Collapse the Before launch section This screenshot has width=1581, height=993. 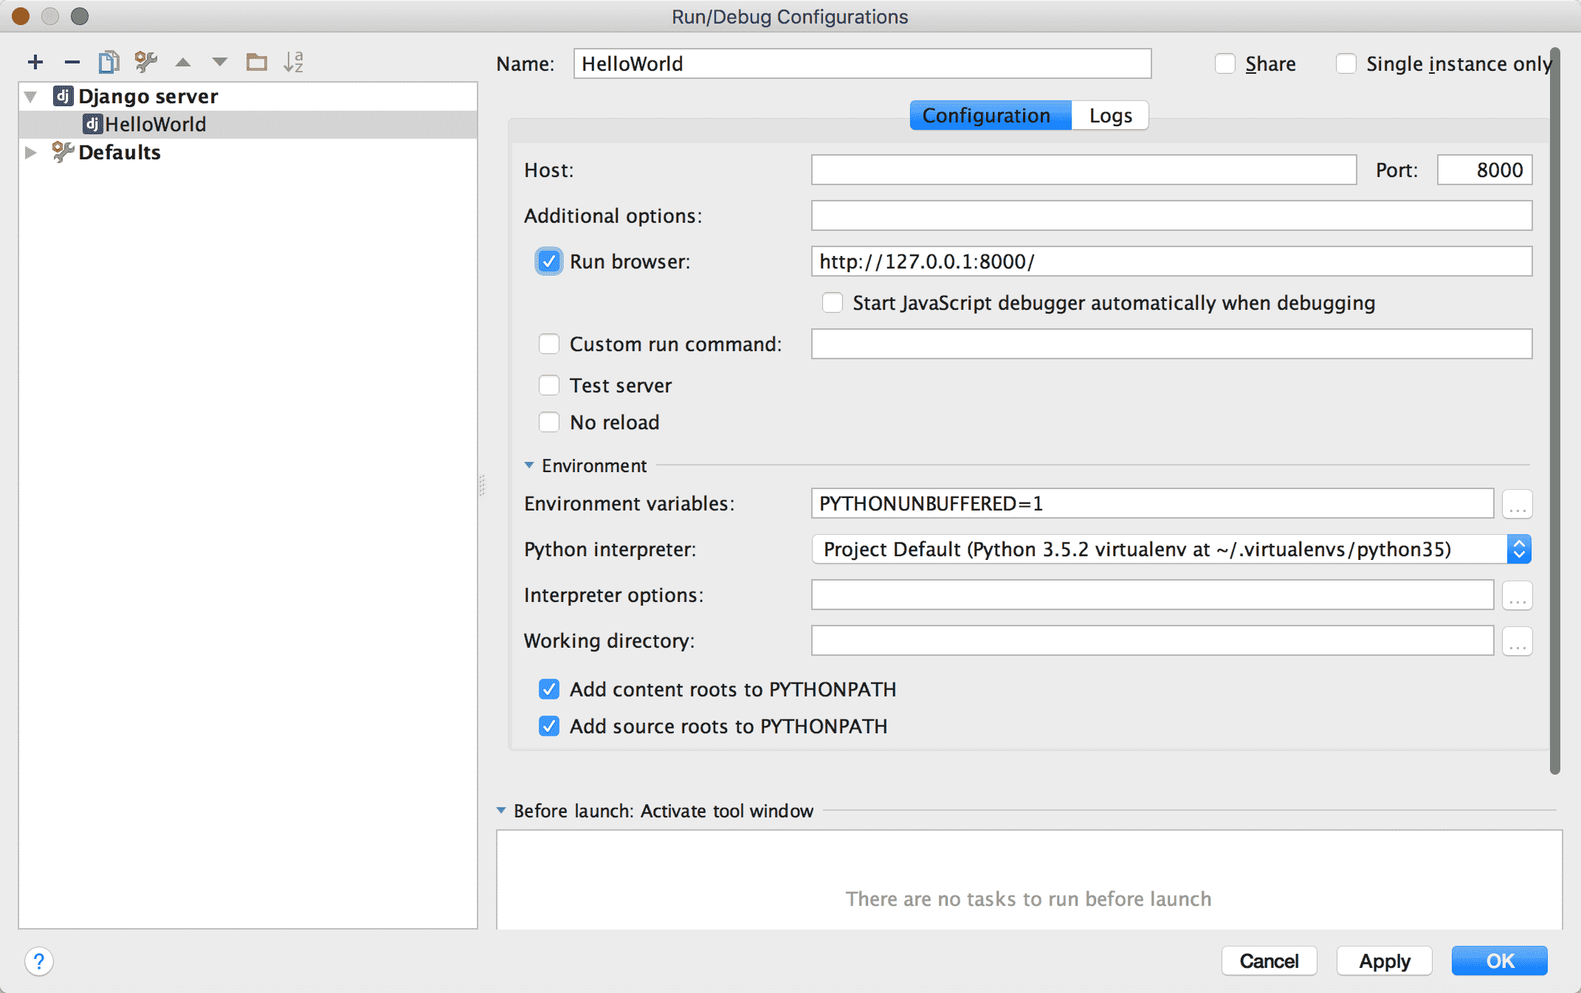(x=501, y=811)
